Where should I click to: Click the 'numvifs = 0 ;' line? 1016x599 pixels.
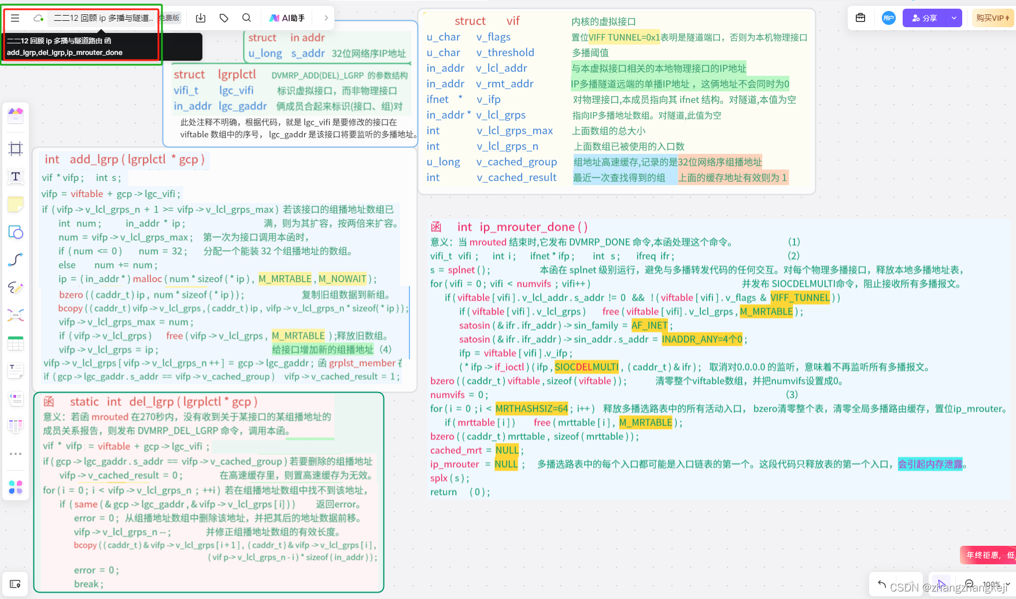click(x=459, y=394)
